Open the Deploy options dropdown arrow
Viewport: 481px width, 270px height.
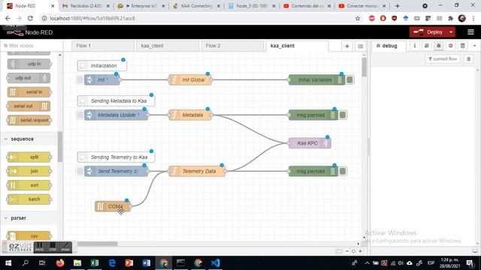(x=451, y=32)
